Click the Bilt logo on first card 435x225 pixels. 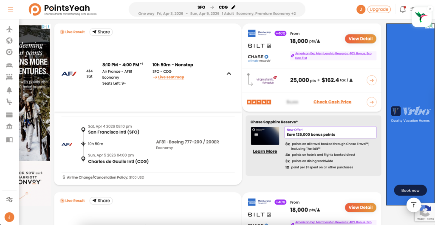(259, 46)
